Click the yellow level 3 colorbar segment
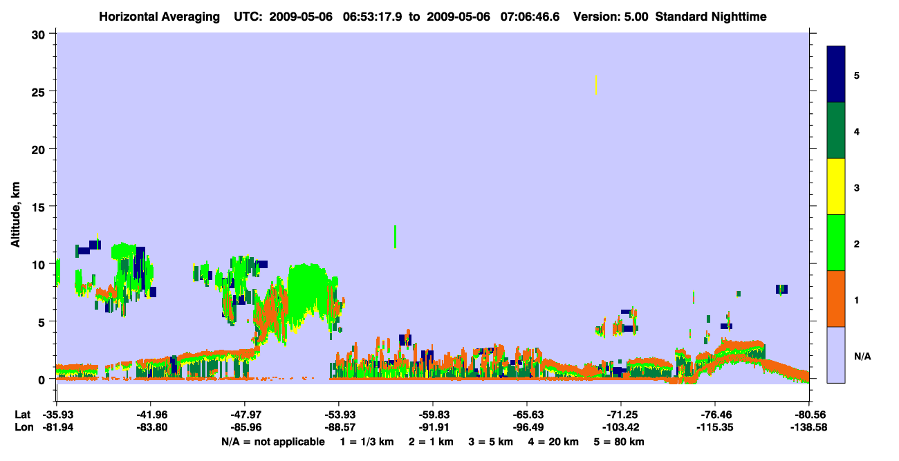The height and width of the screenshot is (461, 899). [836, 187]
